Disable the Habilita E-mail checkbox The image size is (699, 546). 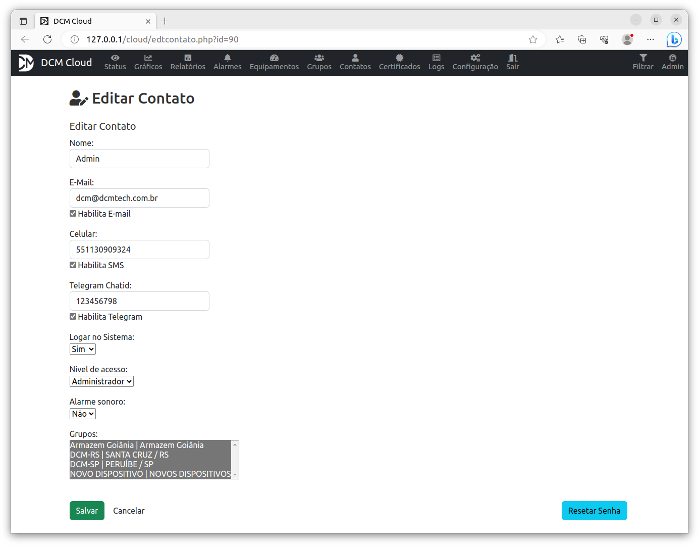pyautogui.click(x=73, y=213)
